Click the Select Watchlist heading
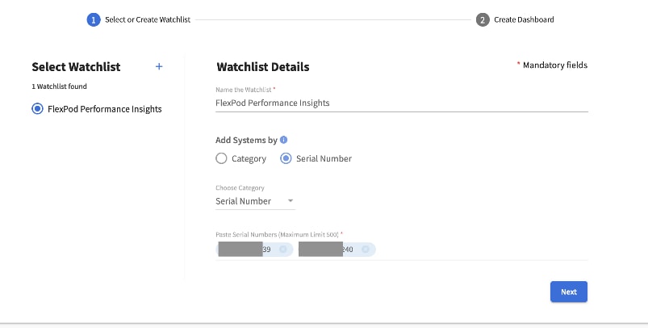648x328 pixels. click(x=76, y=66)
